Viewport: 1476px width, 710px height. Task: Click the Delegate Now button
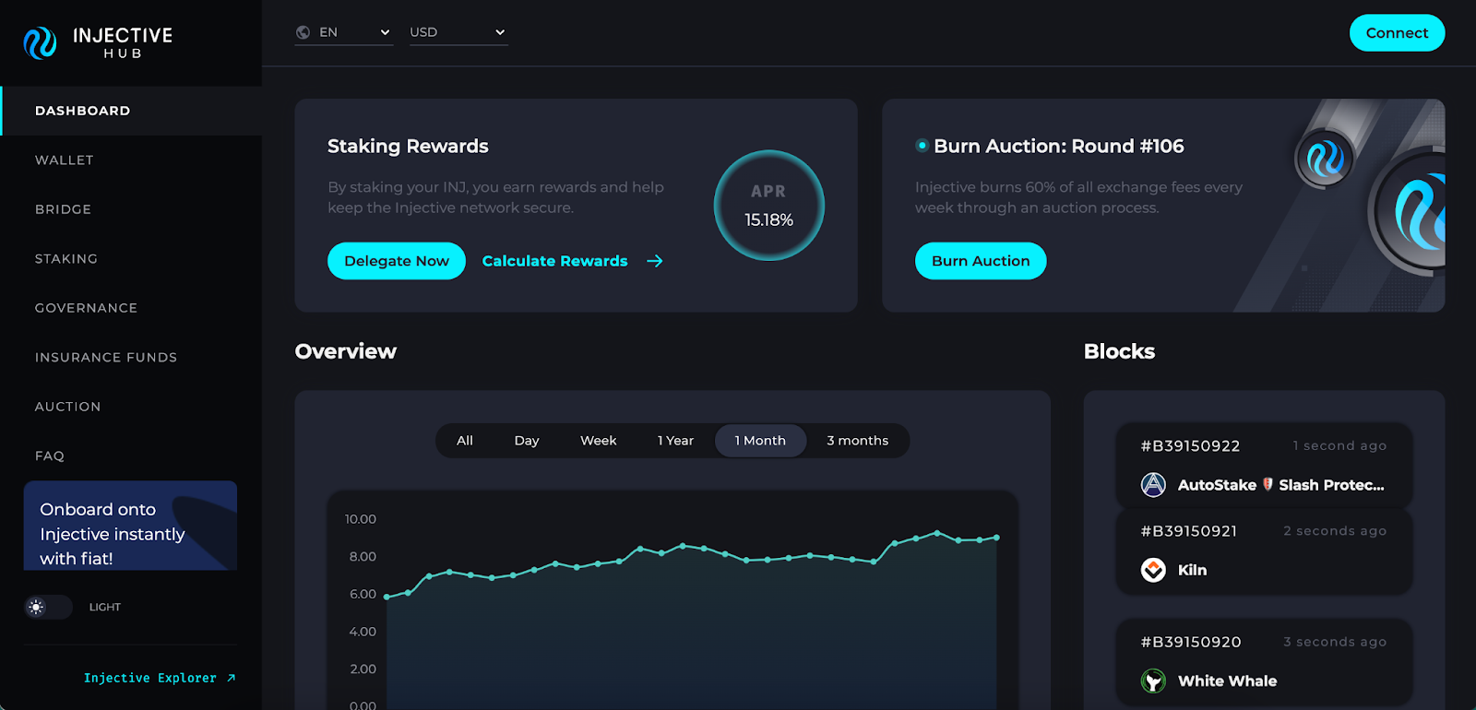point(397,261)
